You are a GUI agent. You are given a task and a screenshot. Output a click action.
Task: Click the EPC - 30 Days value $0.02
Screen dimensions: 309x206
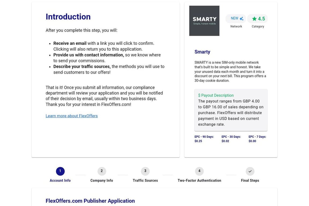pyautogui.click(x=225, y=141)
